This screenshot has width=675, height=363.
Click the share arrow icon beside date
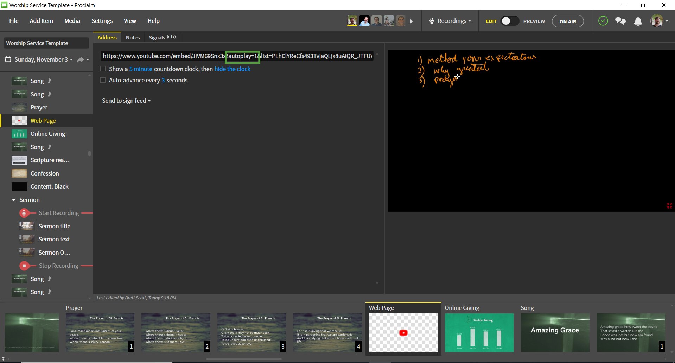(81, 59)
